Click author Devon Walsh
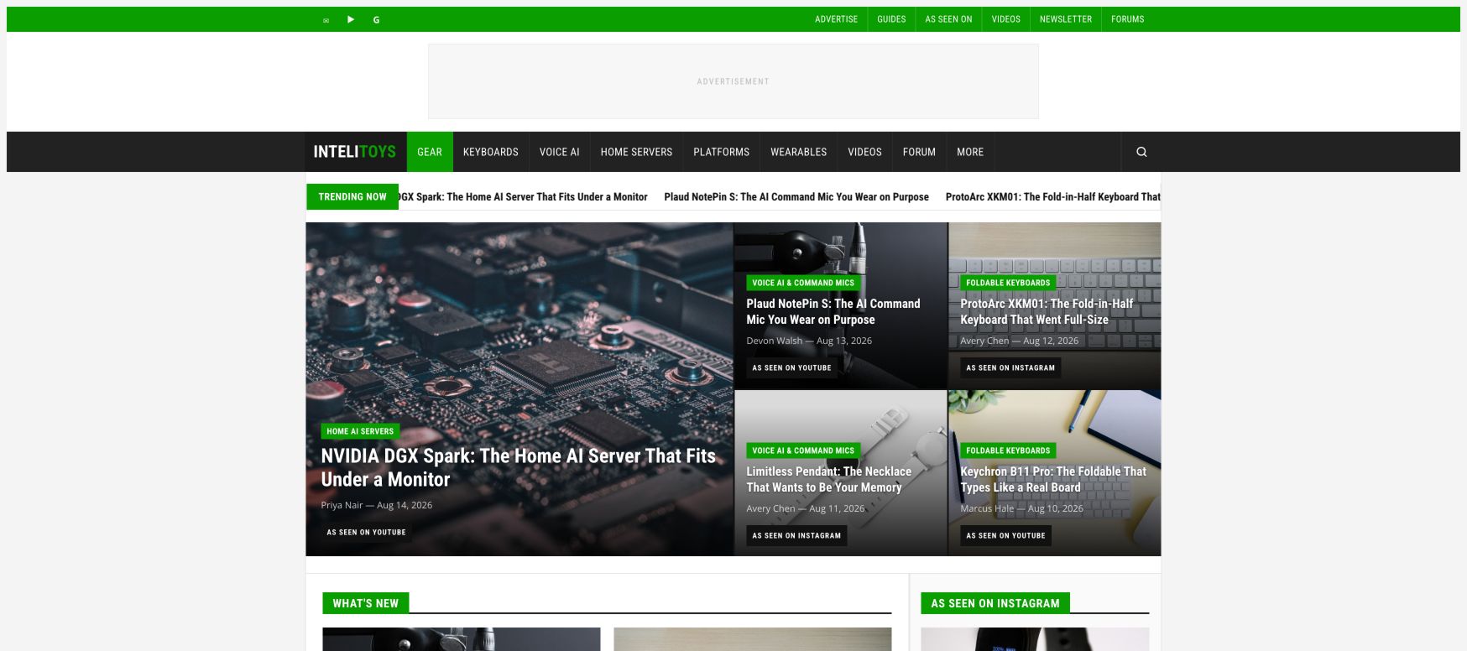This screenshot has height=651, width=1467. point(774,341)
